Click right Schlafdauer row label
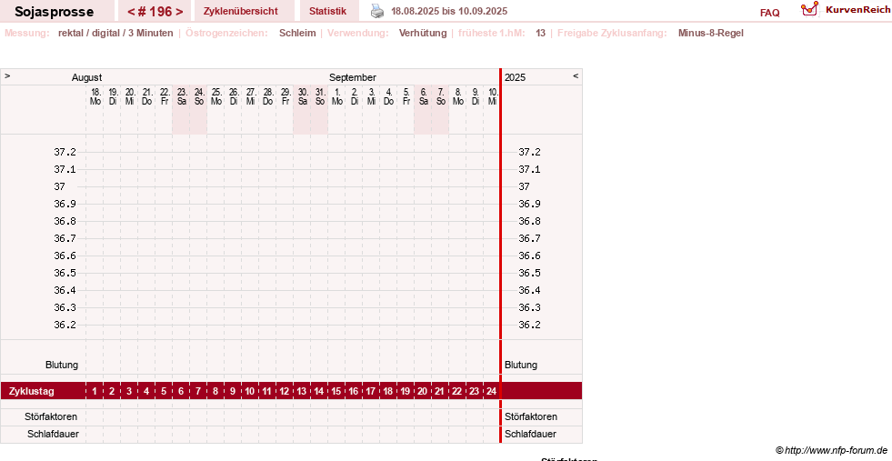Screen dimensions: 892x461 530,434
